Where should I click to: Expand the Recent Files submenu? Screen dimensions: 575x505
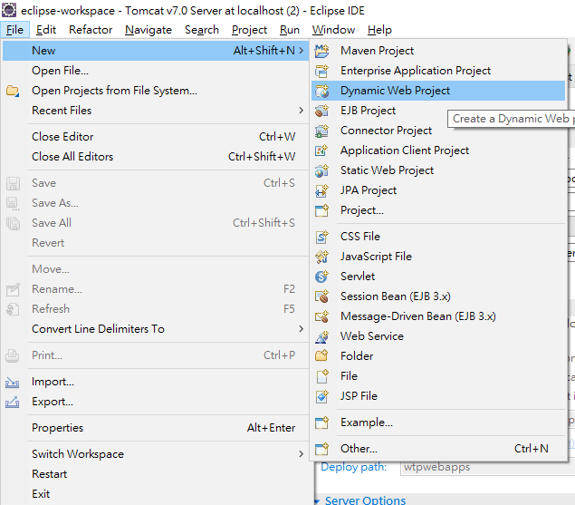(301, 111)
